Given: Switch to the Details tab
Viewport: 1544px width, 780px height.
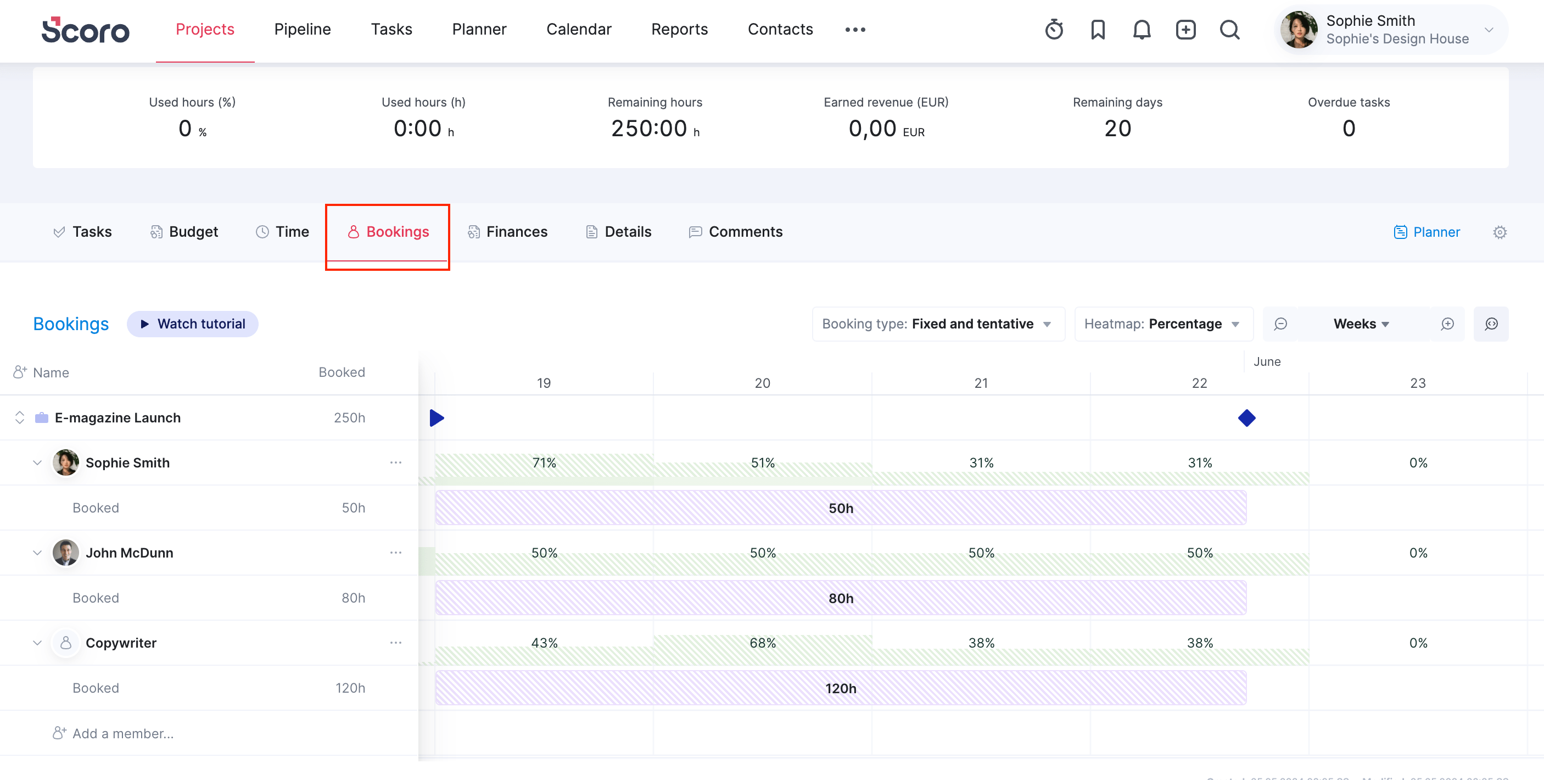Looking at the screenshot, I should coord(618,232).
